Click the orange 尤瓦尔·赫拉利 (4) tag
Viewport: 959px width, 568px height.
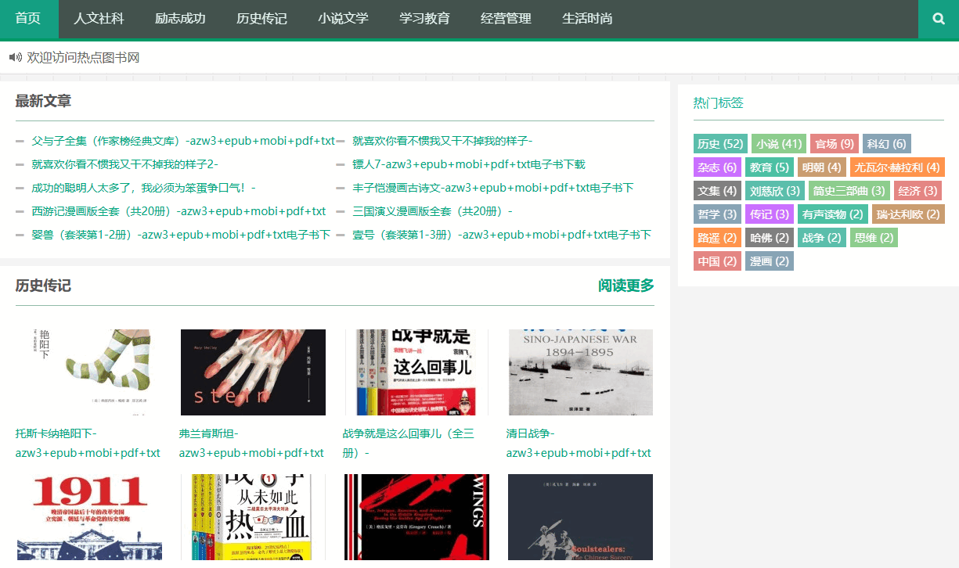pyautogui.click(x=897, y=167)
